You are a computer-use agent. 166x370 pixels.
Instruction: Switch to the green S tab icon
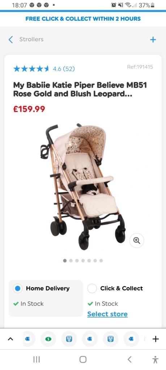(48, 339)
